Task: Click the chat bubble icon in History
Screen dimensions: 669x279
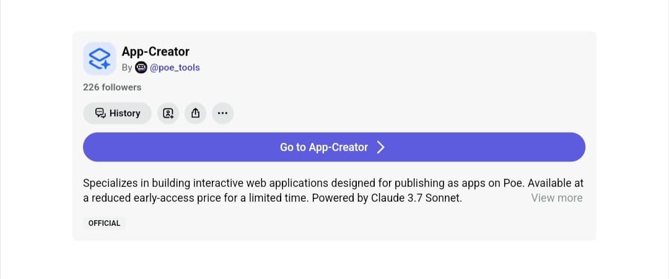Action: coord(100,113)
